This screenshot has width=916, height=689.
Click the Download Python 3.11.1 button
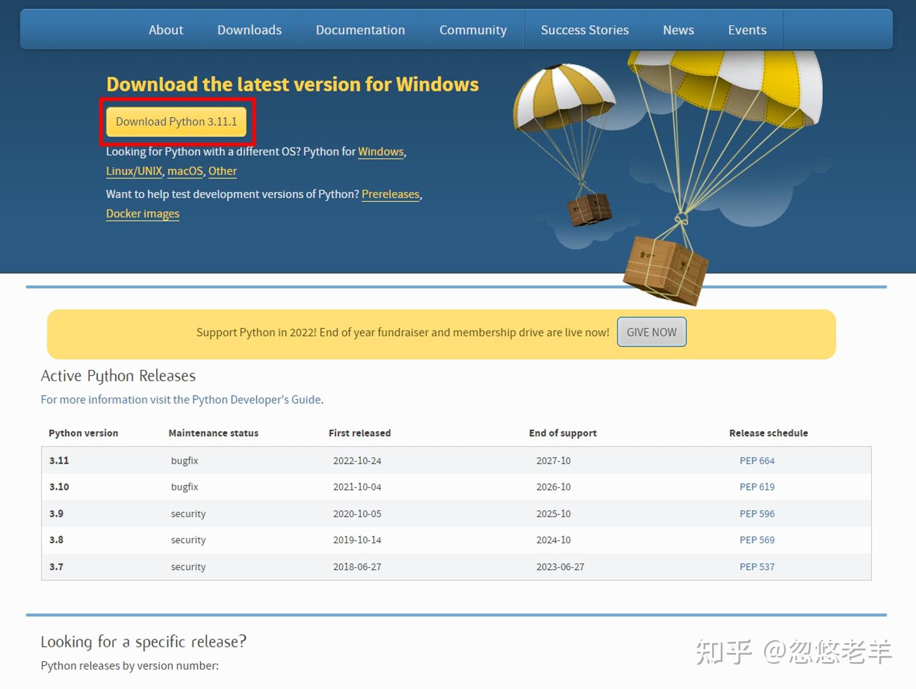pos(176,122)
